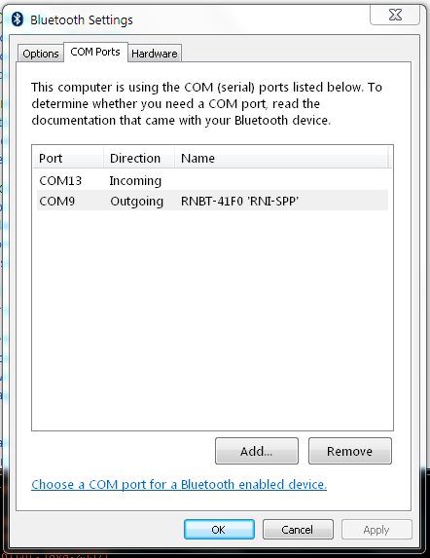Select the COM13 Incoming port row
This screenshot has height=558, width=430.
point(212,181)
